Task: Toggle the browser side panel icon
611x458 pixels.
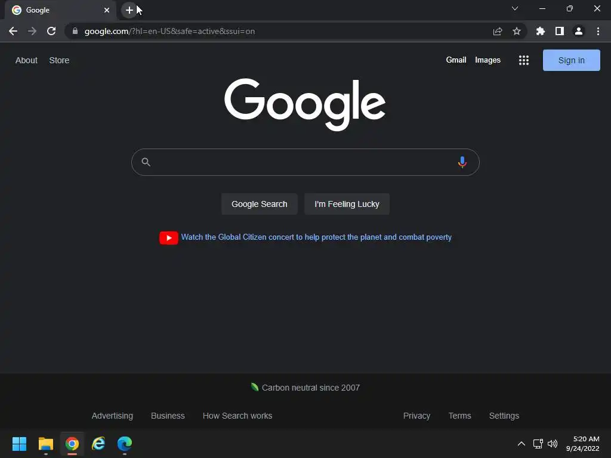Action: coord(560,31)
